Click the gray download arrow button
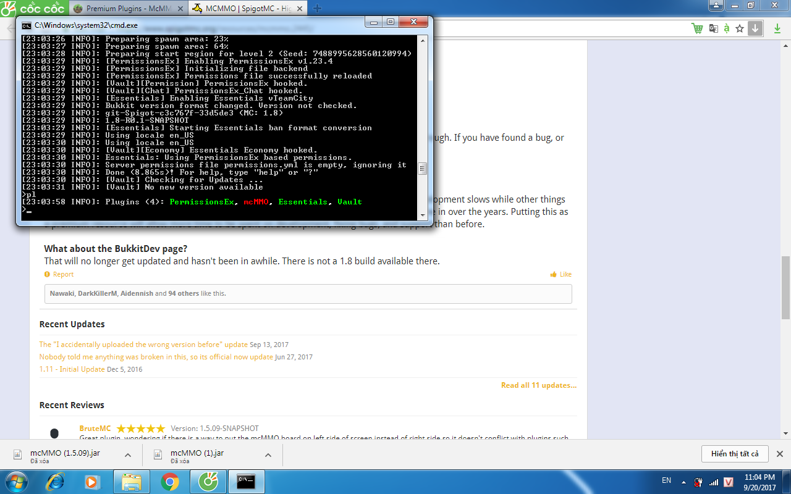The height and width of the screenshot is (494, 791). [755, 28]
